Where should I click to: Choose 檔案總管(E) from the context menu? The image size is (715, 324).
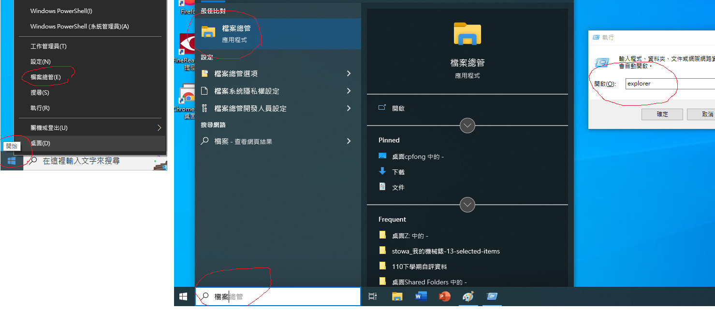point(46,77)
